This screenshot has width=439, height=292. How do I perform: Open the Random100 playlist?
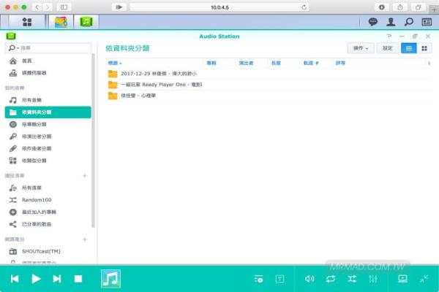pos(48,200)
